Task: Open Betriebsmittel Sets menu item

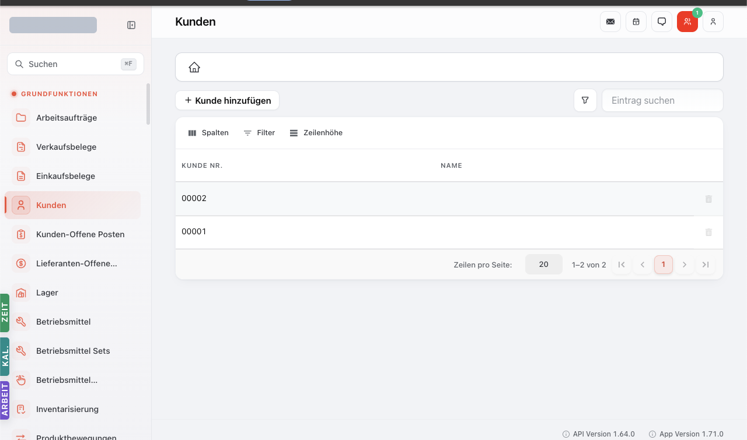Action: 73,351
